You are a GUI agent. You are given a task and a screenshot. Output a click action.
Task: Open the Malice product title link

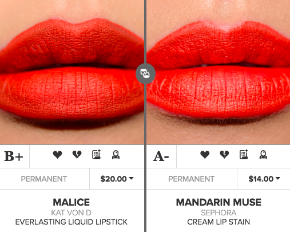click(x=71, y=202)
